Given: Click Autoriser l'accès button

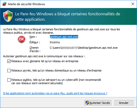Looking at the screenshot, I should click(98, 103).
